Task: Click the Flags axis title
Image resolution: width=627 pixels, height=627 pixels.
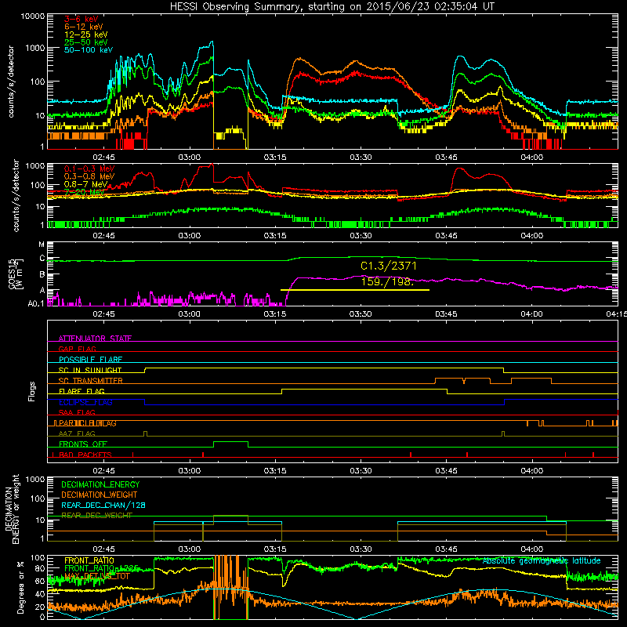Action: click(31, 391)
